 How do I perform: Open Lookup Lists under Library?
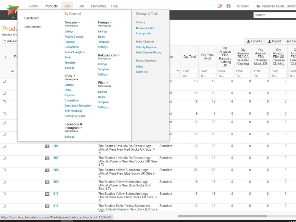point(144,33)
